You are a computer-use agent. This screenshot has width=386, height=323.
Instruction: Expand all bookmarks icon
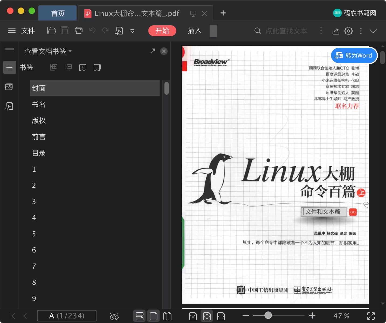[54, 67]
